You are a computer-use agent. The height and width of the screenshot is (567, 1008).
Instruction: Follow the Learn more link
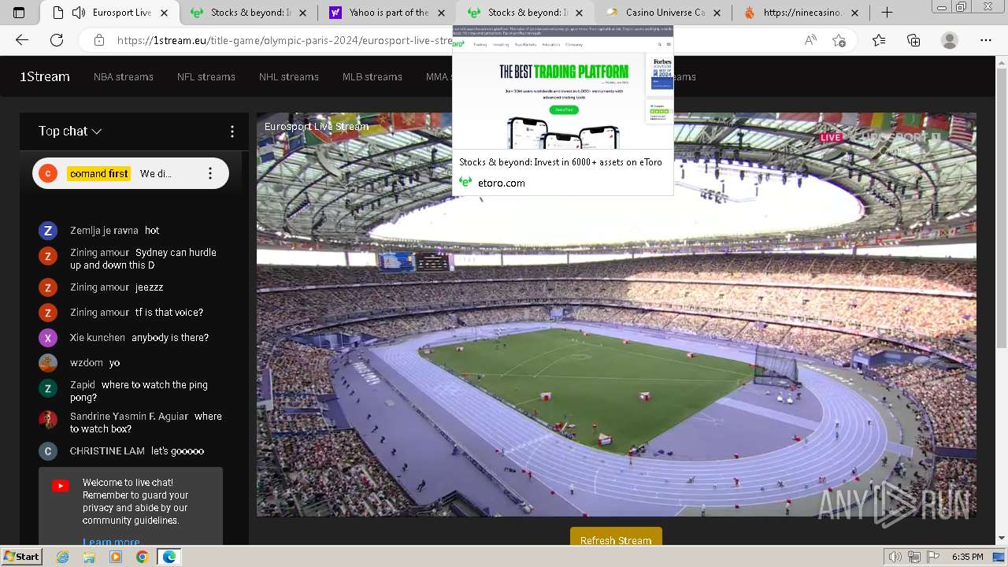111,541
